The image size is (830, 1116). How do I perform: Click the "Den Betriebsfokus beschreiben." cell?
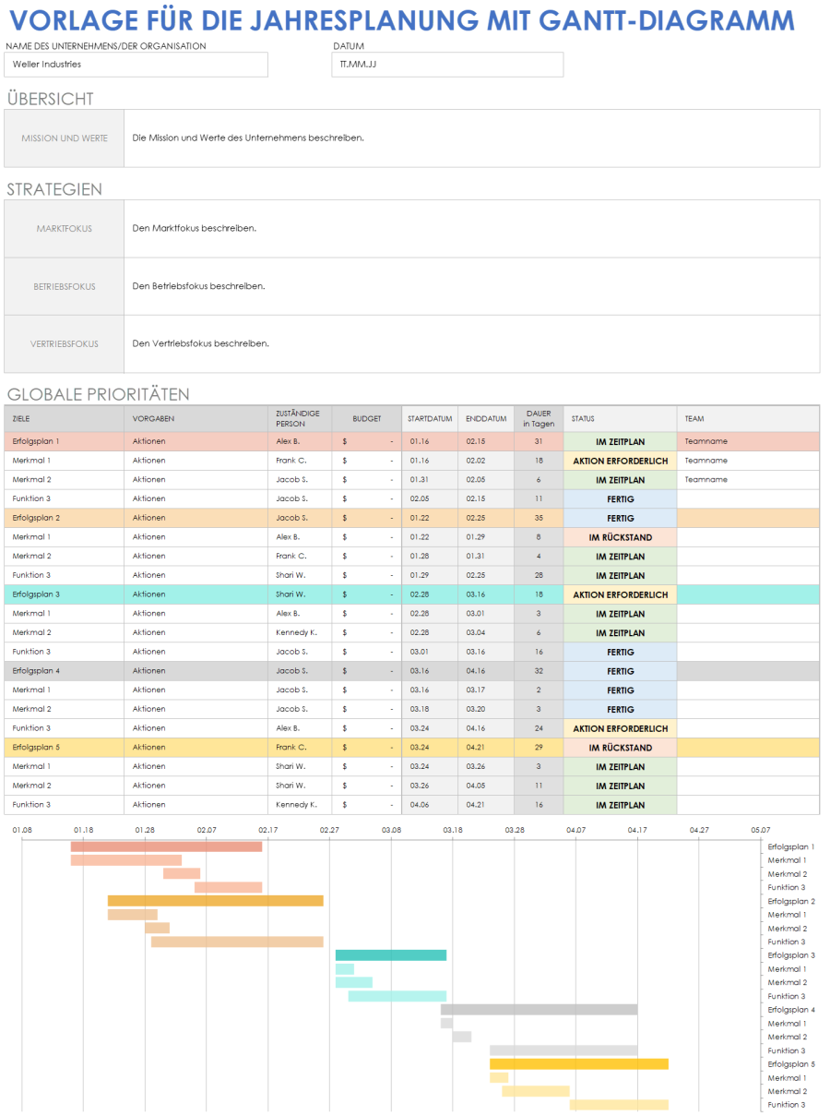pyautogui.click(x=471, y=286)
